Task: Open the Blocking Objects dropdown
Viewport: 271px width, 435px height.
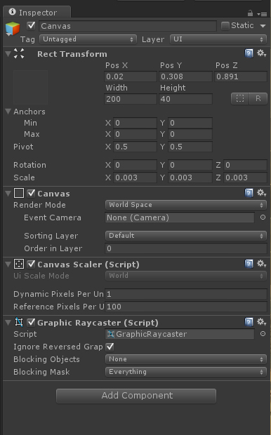Action: pos(186,359)
